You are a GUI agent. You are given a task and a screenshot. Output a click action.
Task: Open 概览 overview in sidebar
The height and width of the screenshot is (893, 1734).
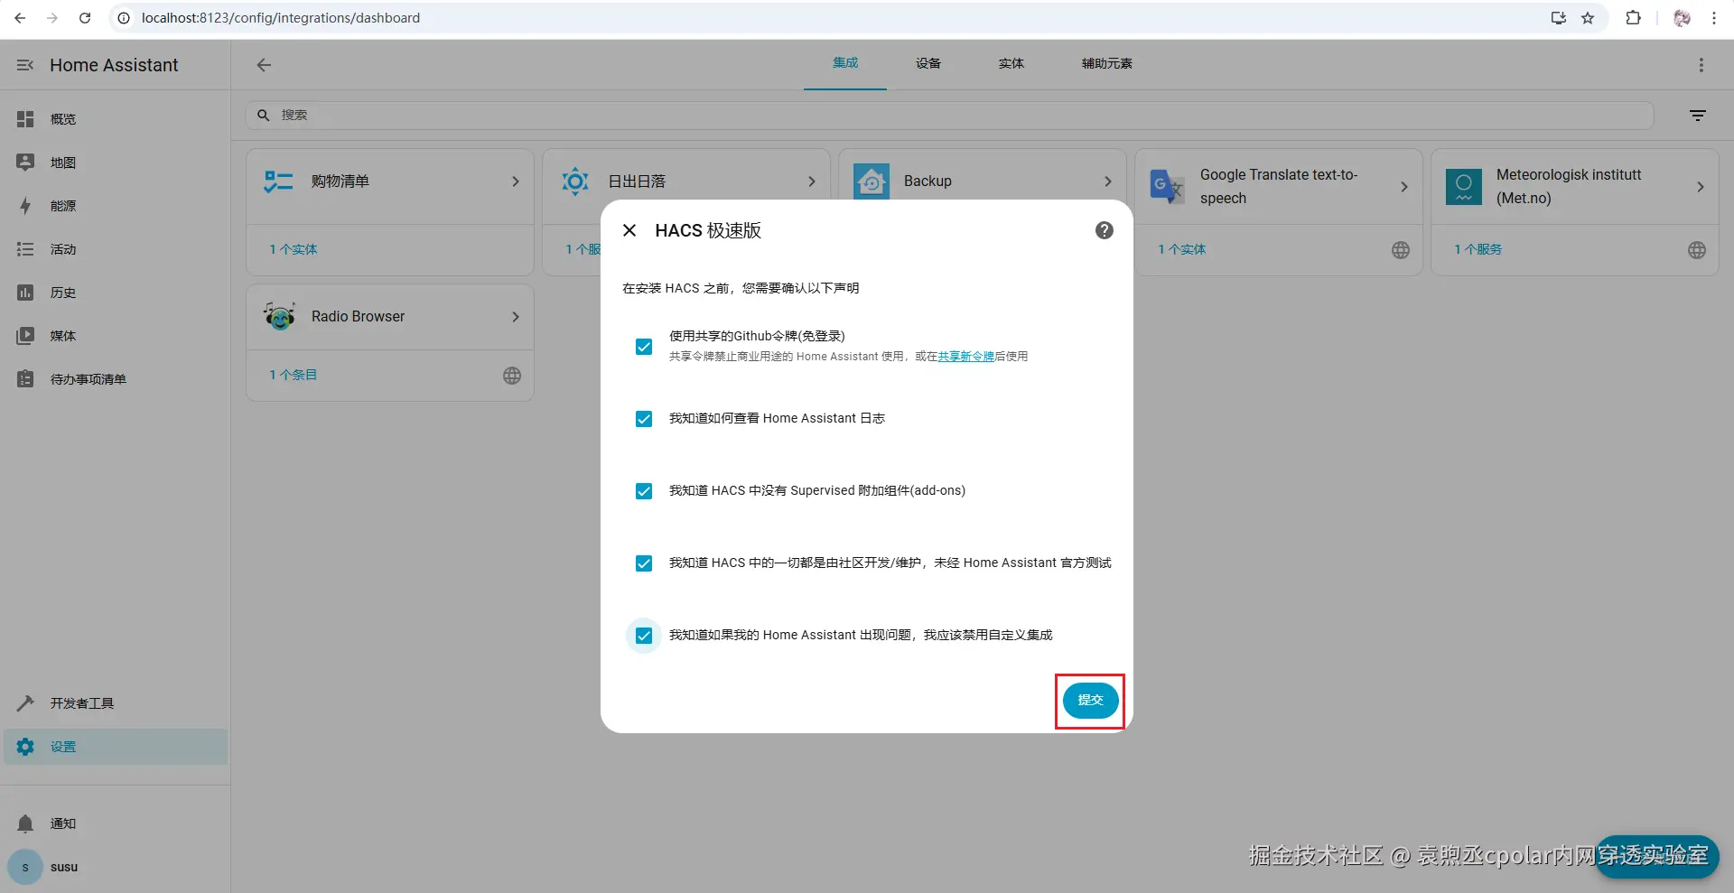coord(116,119)
